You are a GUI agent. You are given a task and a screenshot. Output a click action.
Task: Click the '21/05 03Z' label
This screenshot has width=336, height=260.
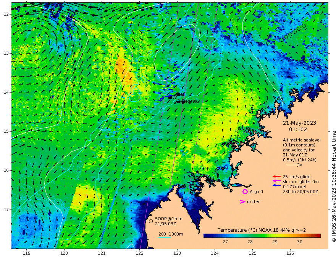[166, 224]
